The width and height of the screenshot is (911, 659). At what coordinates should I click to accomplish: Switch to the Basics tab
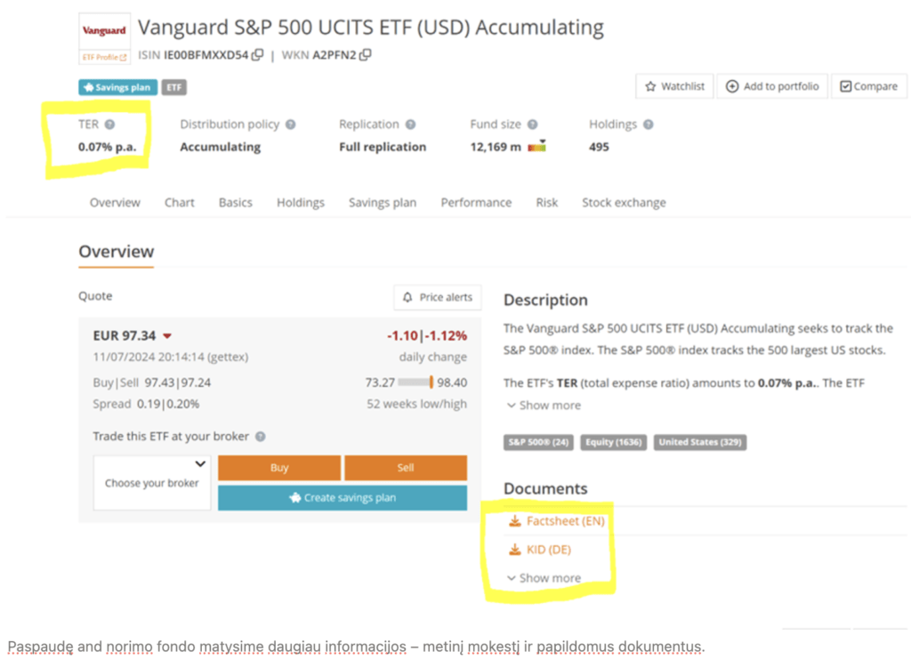(x=235, y=203)
